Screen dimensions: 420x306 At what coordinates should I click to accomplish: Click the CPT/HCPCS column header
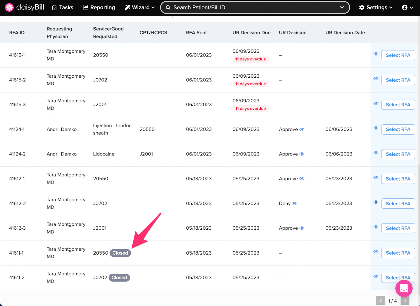tap(153, 33)
